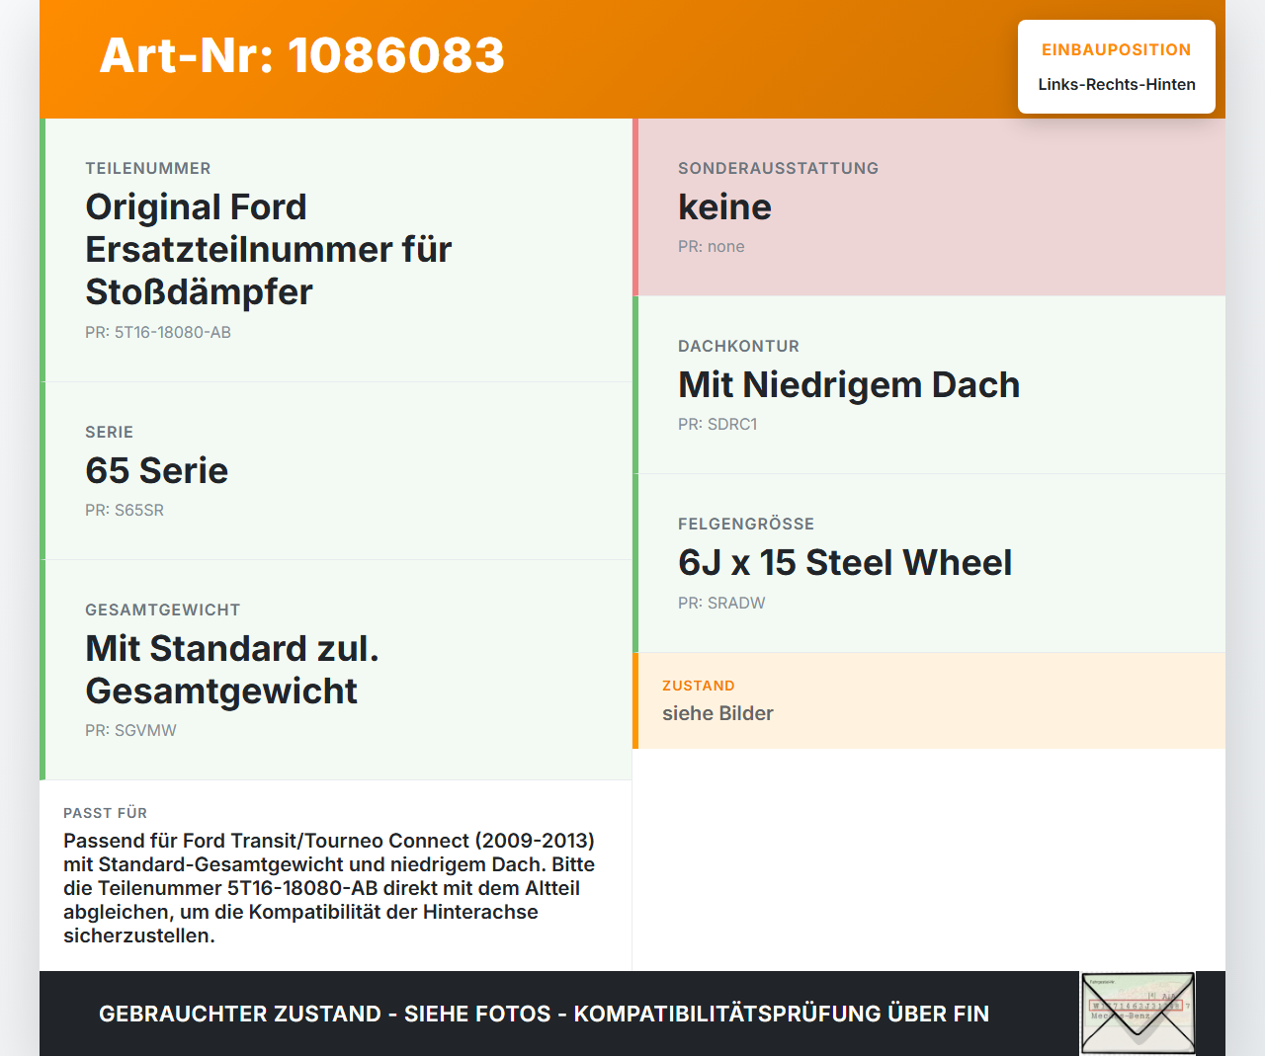The width and height of the screenshot is (1265, 1057).
Task: Click the PR: SRADW code
Action: coord(721,603)
